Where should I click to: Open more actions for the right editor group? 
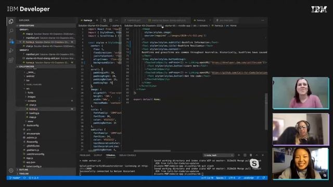[x=263, y=20]
